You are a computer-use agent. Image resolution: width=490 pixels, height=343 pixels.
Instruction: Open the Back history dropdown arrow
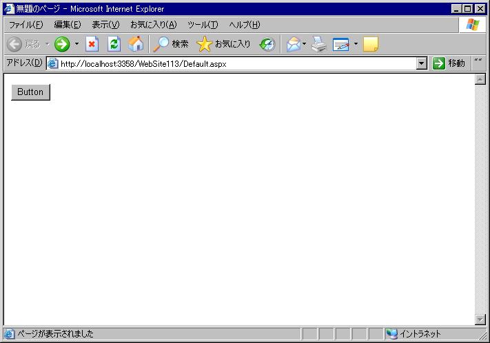point(48,44)
